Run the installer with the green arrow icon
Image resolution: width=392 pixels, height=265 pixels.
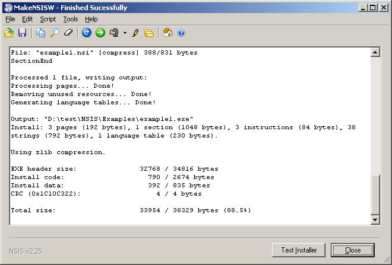tap(100, 33)
